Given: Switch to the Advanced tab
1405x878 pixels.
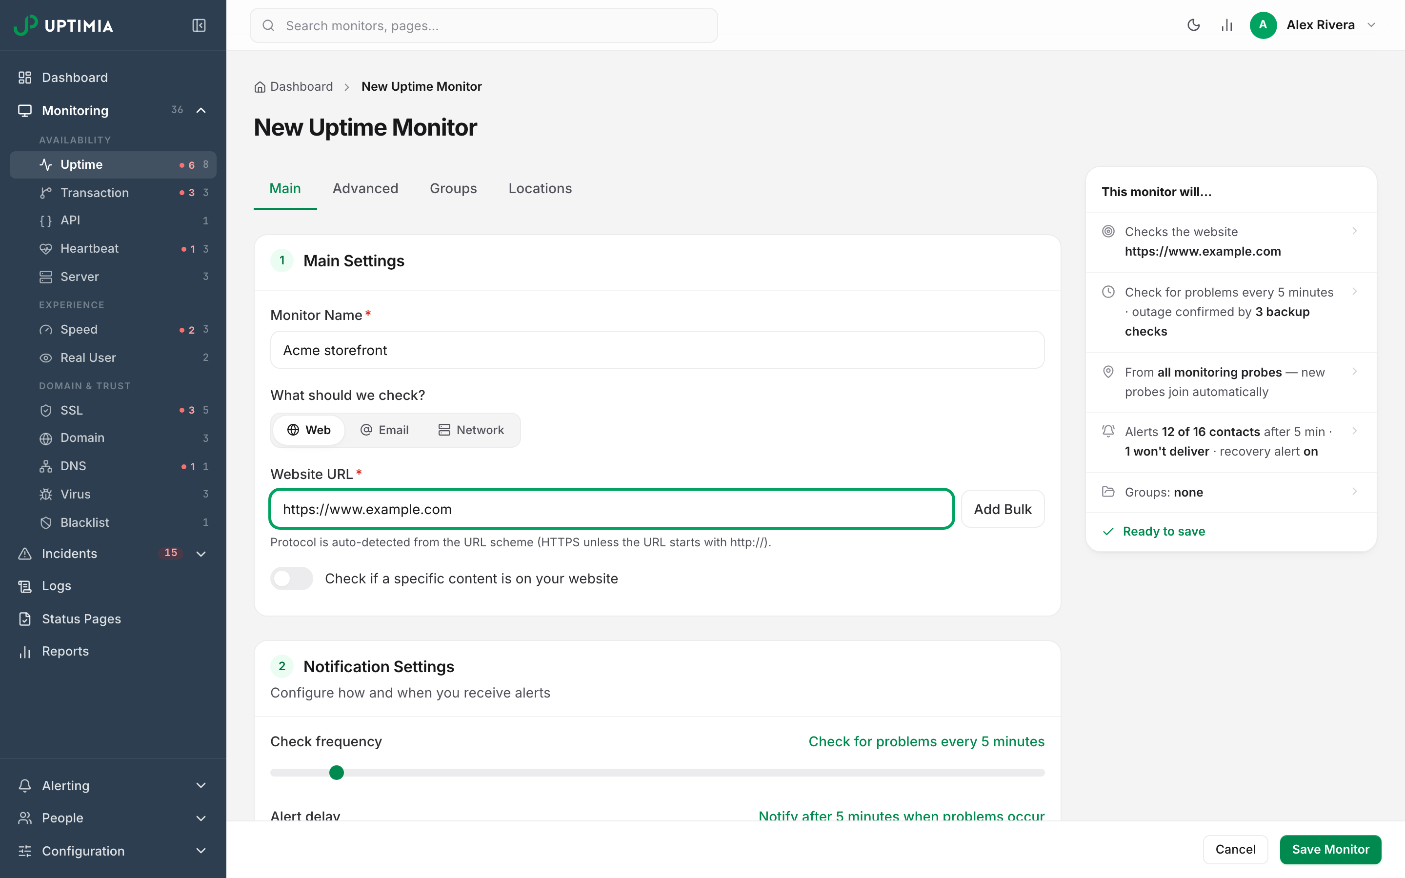Looking at the screenshot, I should [365, 188].
